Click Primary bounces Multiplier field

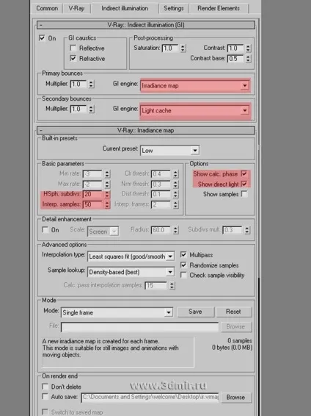78,84
